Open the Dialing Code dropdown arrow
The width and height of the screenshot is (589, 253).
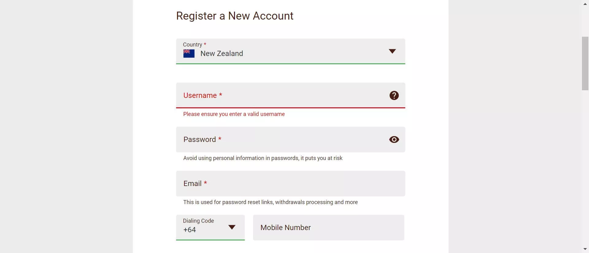(x=232, y=227)
